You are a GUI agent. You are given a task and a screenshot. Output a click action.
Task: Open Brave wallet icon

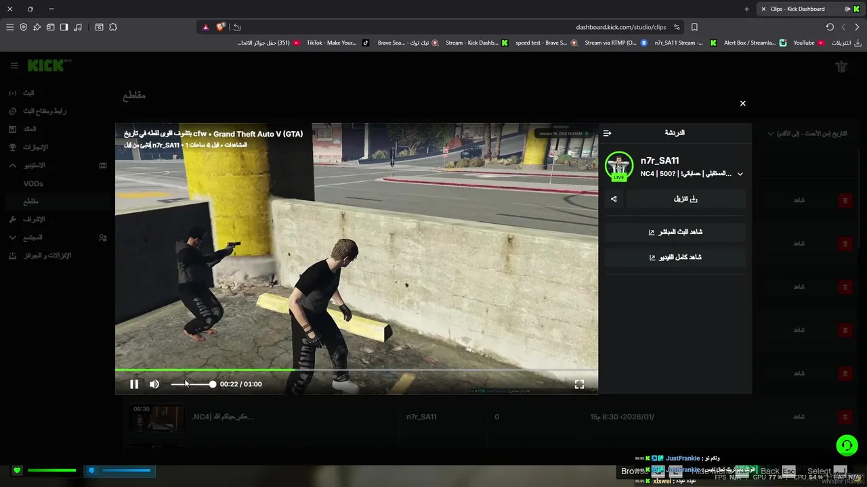50,27
